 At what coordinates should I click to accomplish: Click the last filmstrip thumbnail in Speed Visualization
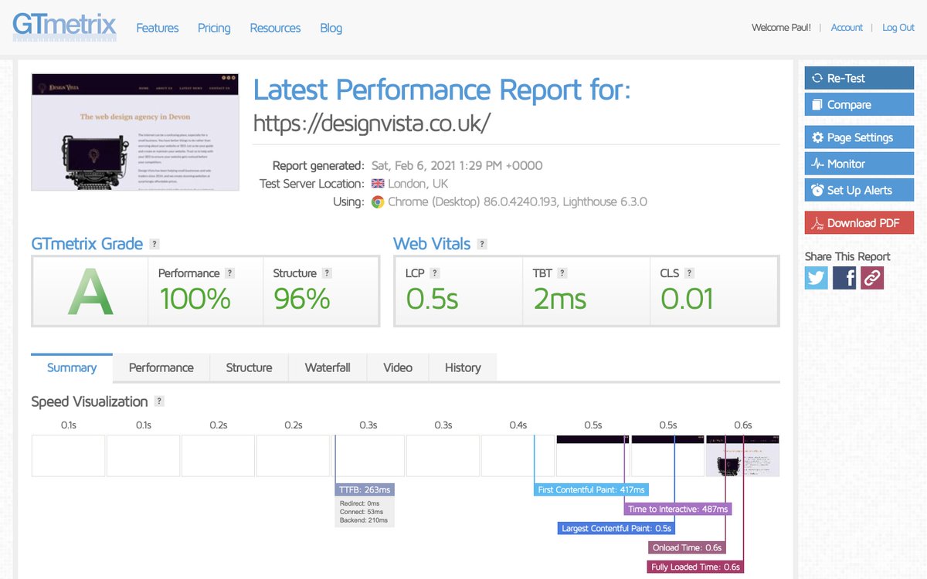tap(742, 455)
